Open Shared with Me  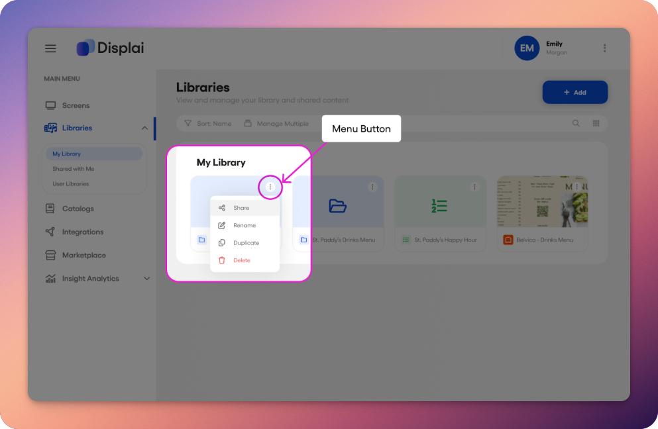[74, 169]
